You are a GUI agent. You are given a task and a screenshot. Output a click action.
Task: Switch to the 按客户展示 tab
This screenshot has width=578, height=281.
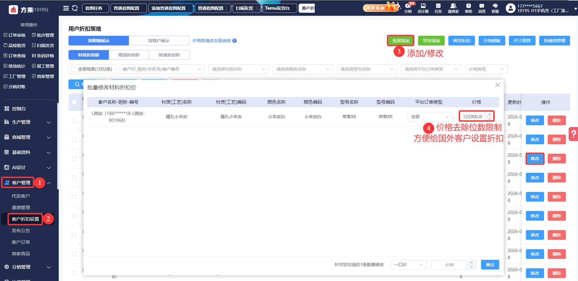point(159,41)
